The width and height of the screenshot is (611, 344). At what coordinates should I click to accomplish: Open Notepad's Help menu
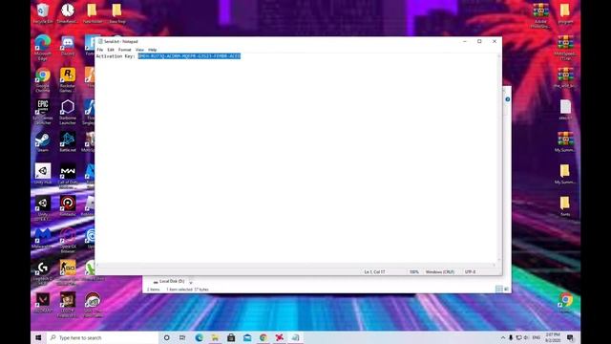153,50
